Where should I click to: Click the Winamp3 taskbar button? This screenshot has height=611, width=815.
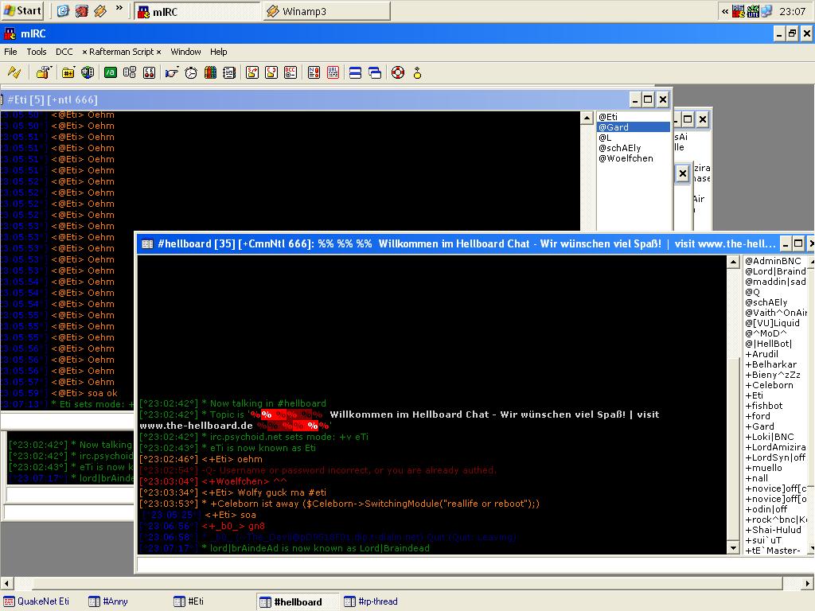pyautogui.click(x=326, y=11)
